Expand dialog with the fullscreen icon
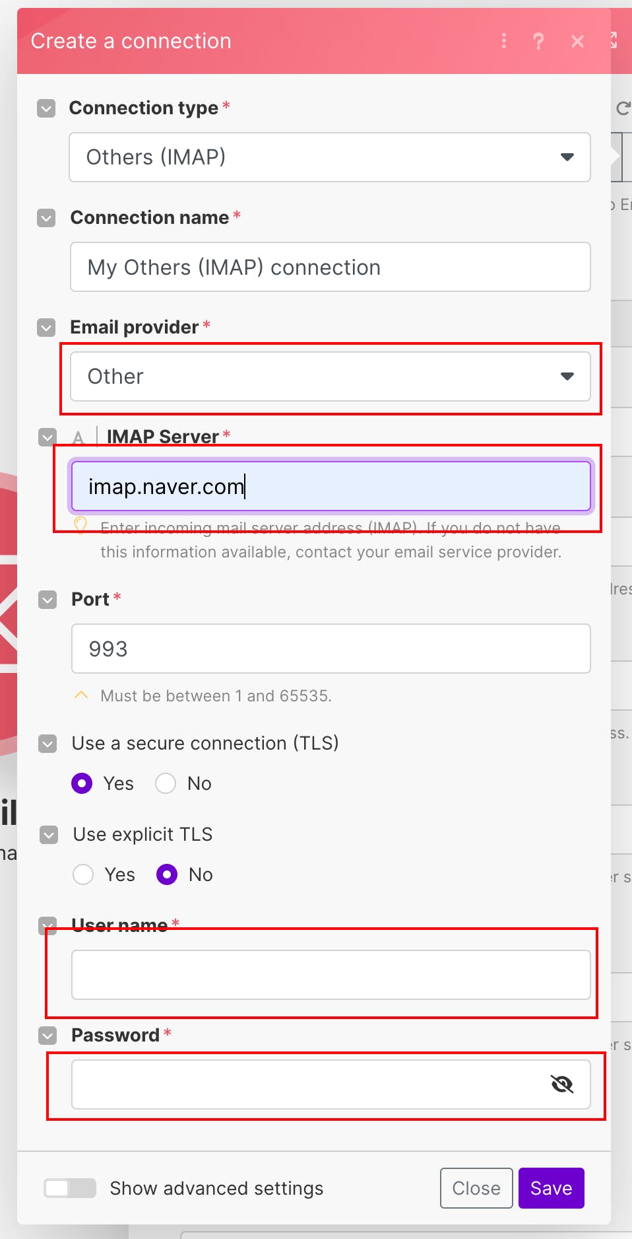 click(x=614, y=40)
